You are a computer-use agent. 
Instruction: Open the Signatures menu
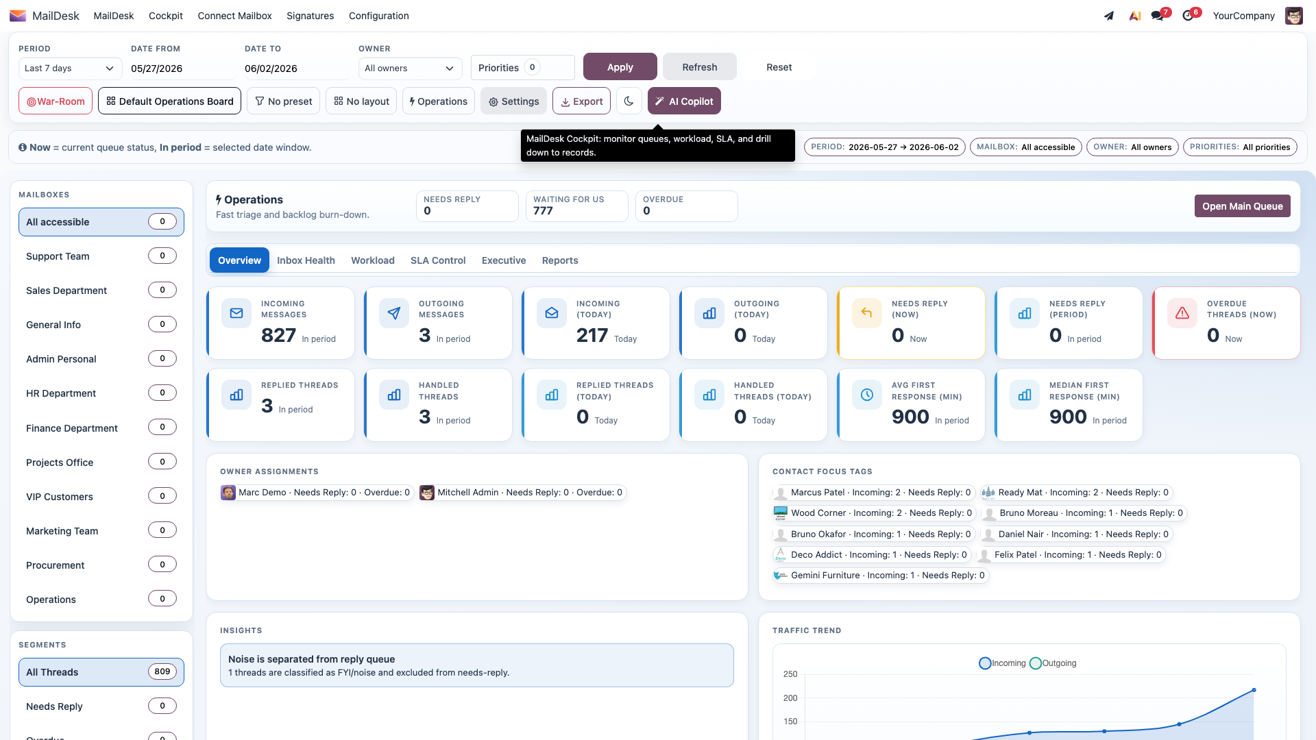(x=310, y=16)
